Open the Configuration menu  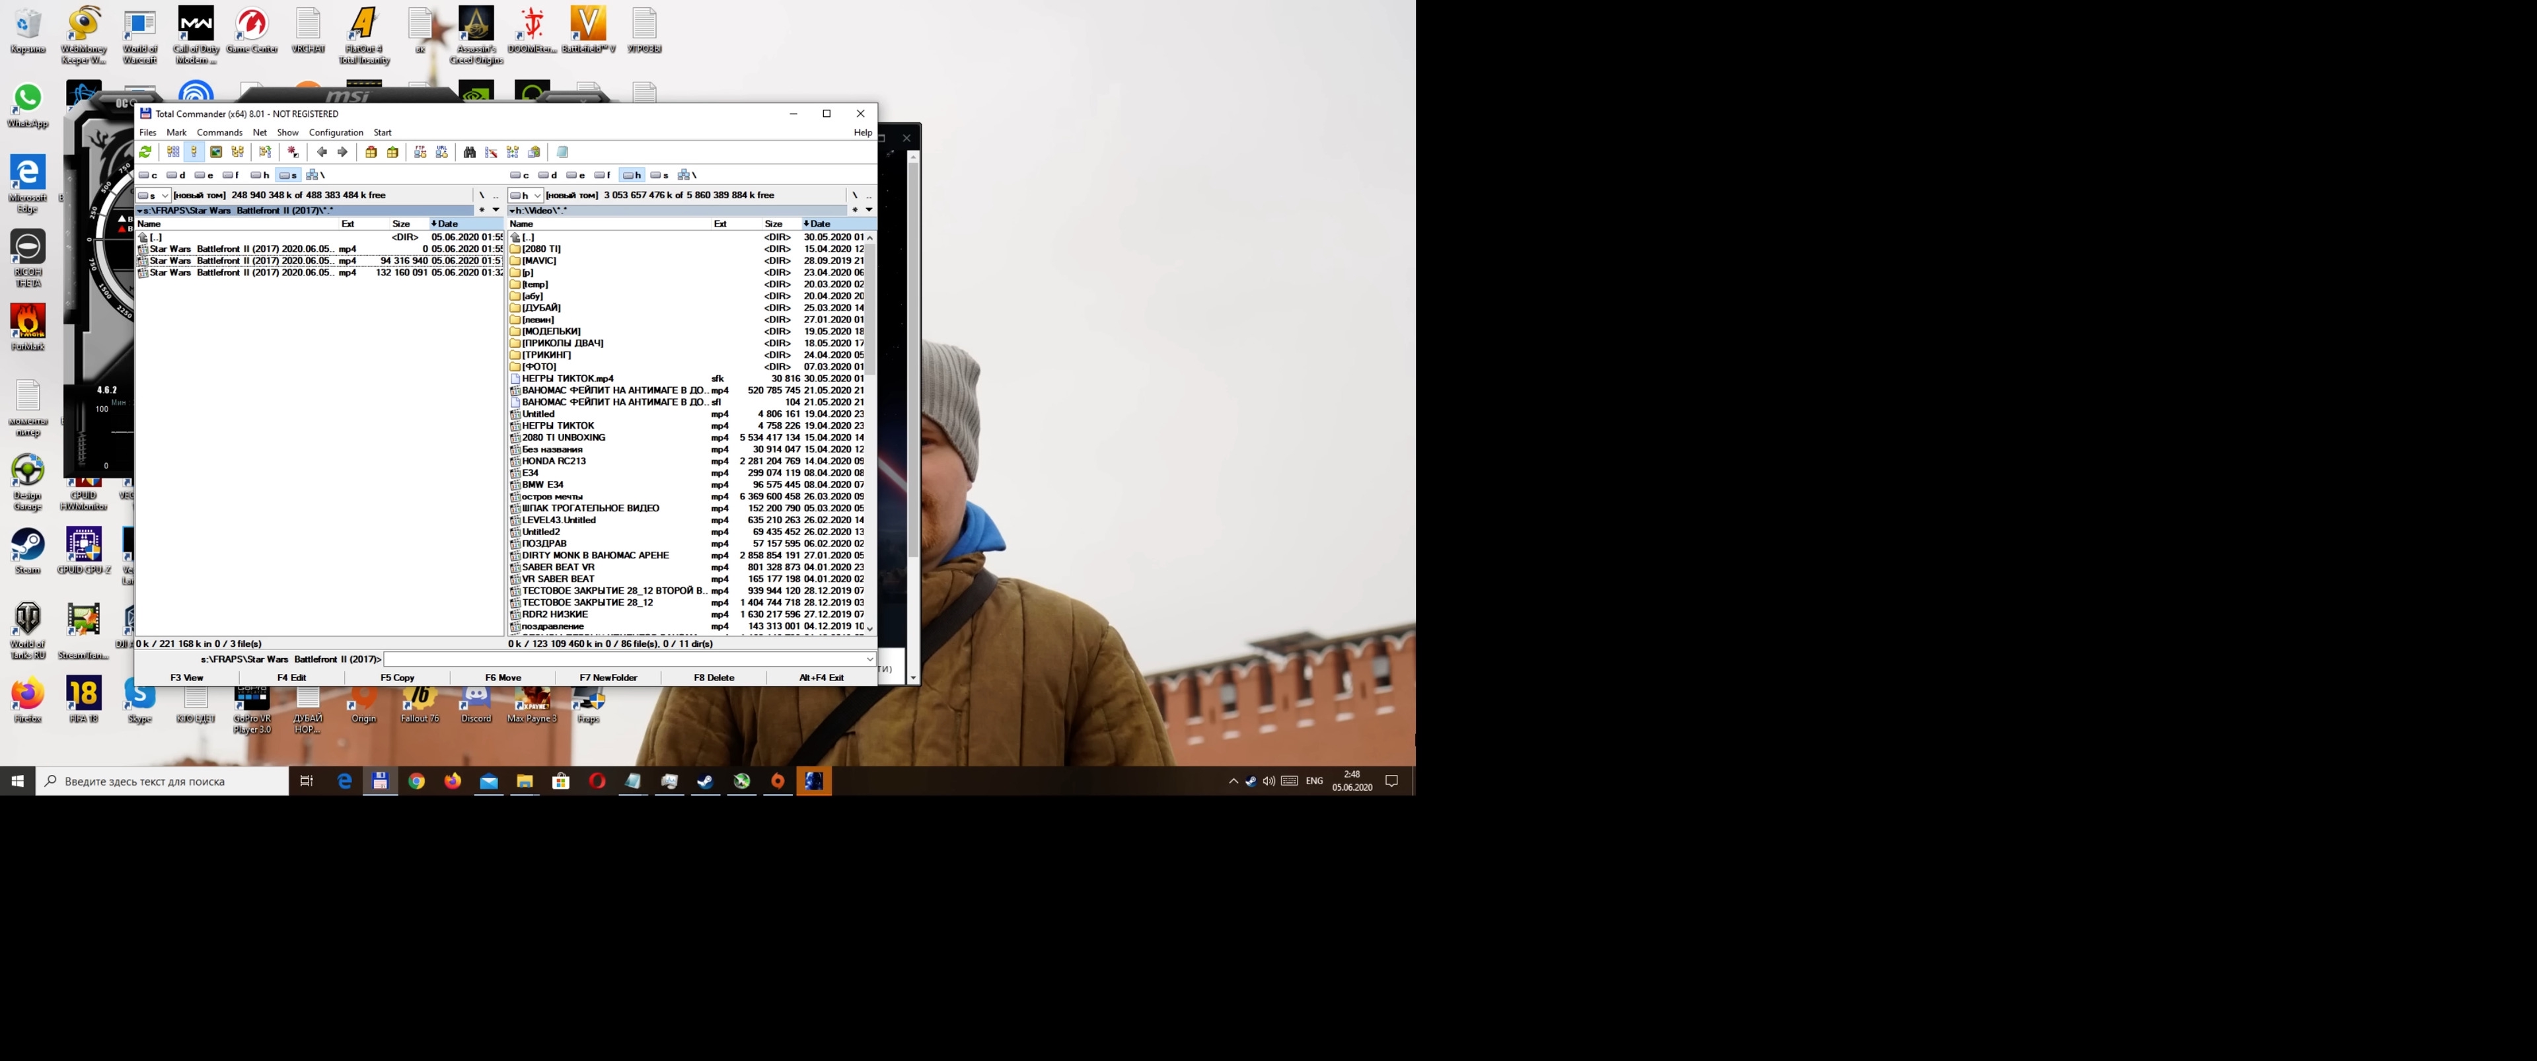tap(336, 132)
